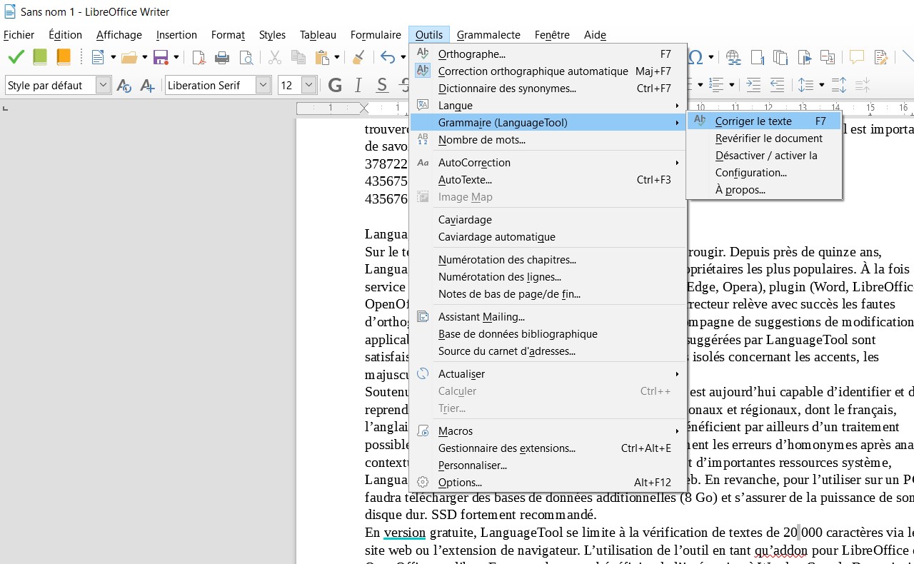Toggle underline formatting with the S button
This screenshot has height=564, width=914.
381,84
